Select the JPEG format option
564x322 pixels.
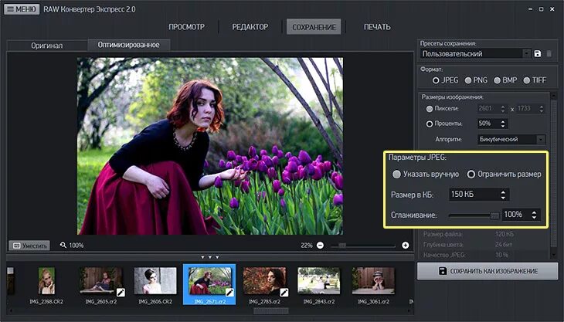tap(445, 80)
